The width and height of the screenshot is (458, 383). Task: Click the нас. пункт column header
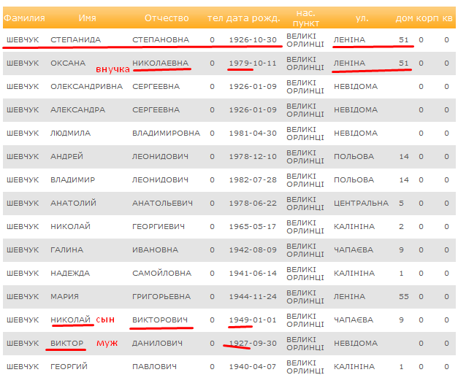pos(305,18)
